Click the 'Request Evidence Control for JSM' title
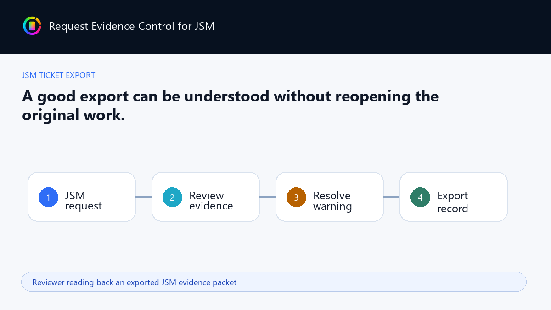 pos(131,26)
